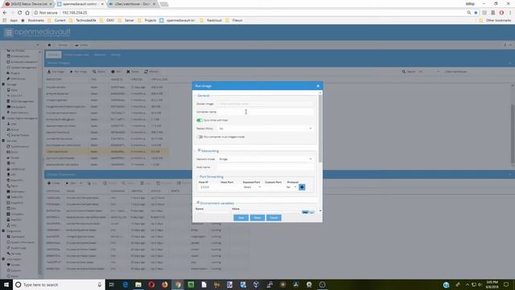Click the browser reload icon
This screenshot has height=290, width=515.
coord(19,13)
